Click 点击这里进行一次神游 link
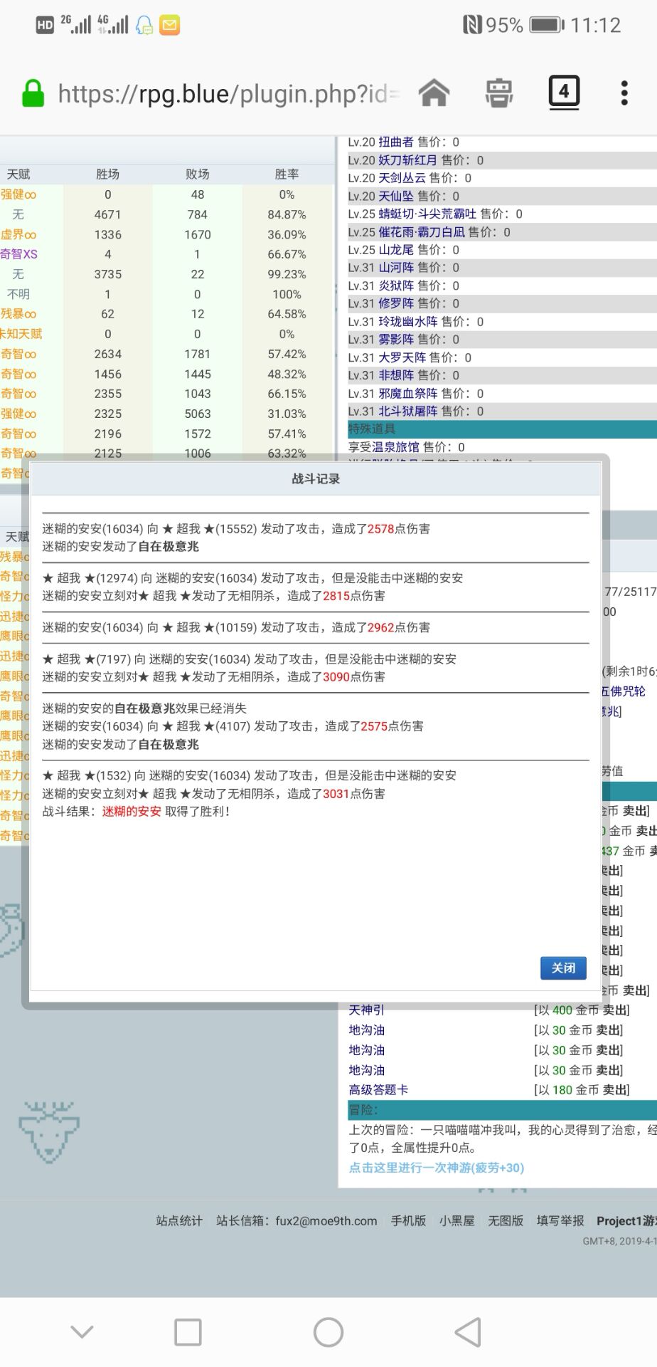The image size is (657, 1367). [436, 1168]
